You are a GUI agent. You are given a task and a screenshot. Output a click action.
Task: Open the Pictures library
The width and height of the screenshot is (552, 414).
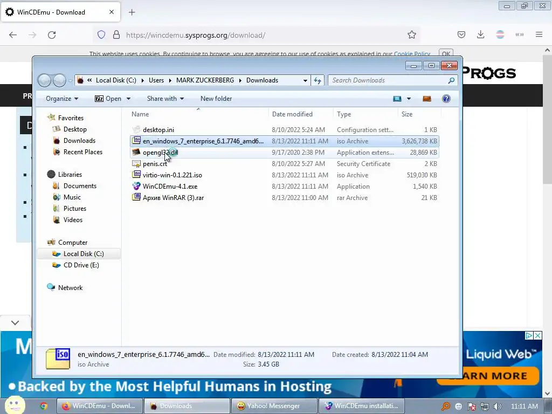coord(74,209)
